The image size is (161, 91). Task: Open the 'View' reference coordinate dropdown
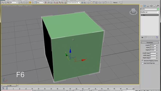(40, 3)
